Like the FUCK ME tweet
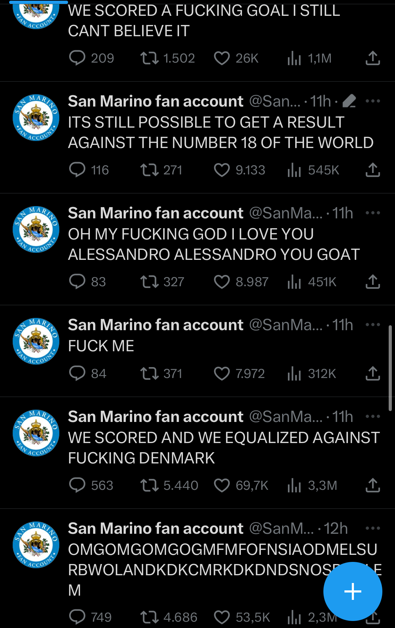The image size is (395, 628). click(x=222, y=373)
